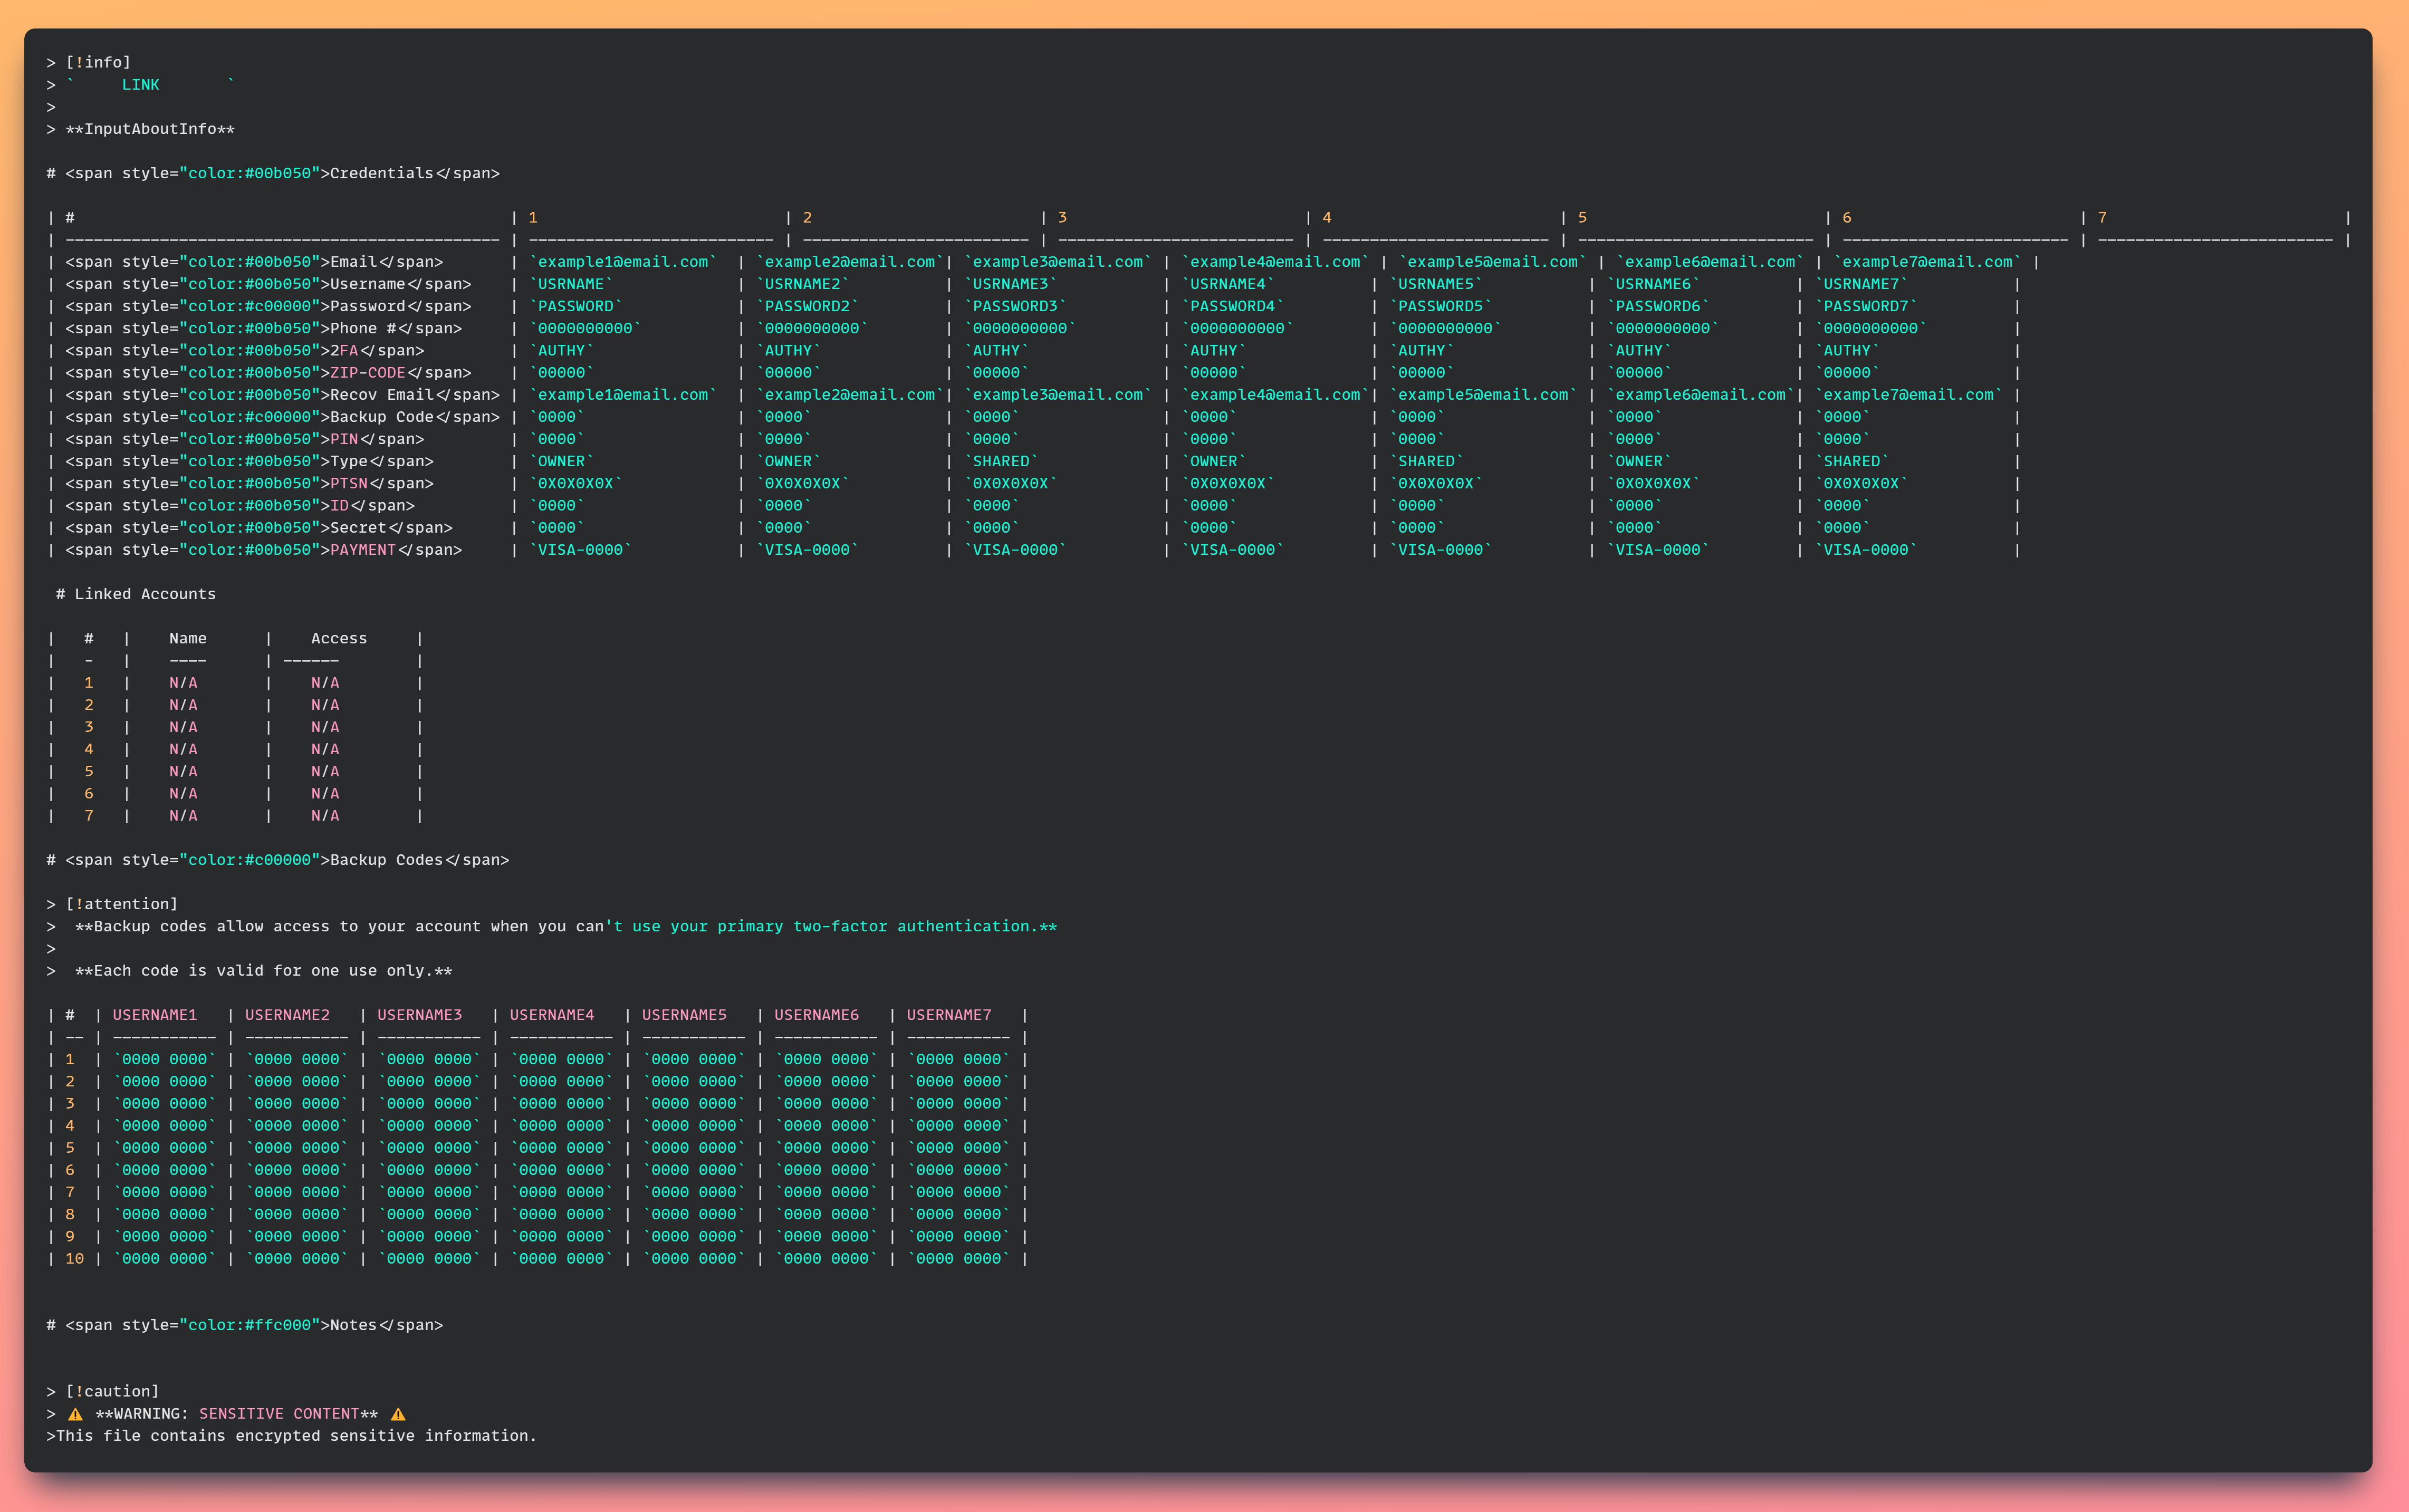
Task: Click the USRNAME5 value
Action: point(1435,284)
